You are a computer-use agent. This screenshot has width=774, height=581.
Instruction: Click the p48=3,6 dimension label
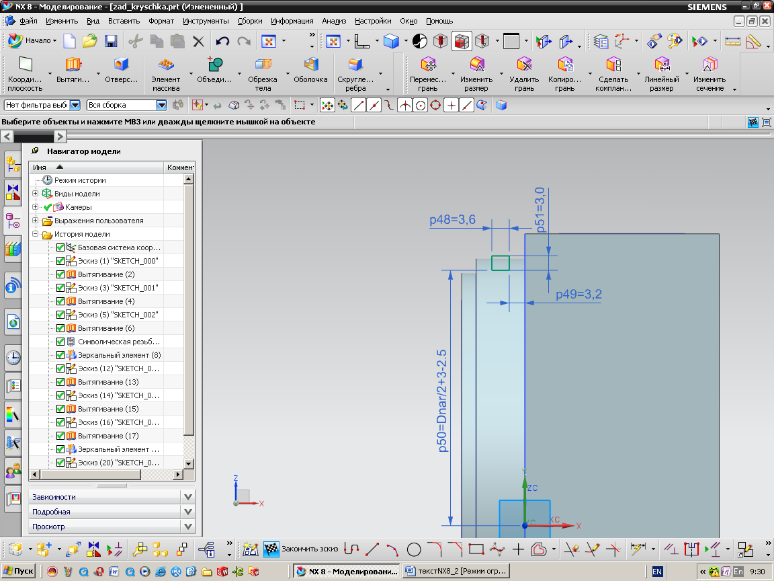(452, 219)
